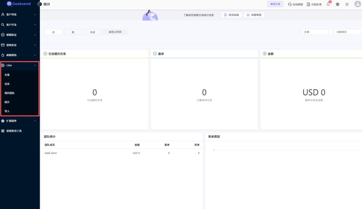Select the 周 time range

[73, 32]
